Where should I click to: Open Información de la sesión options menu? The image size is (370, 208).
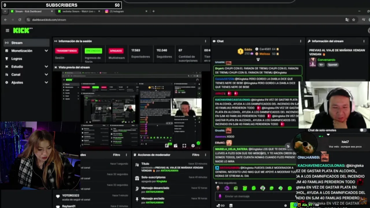tap(206, 41)
